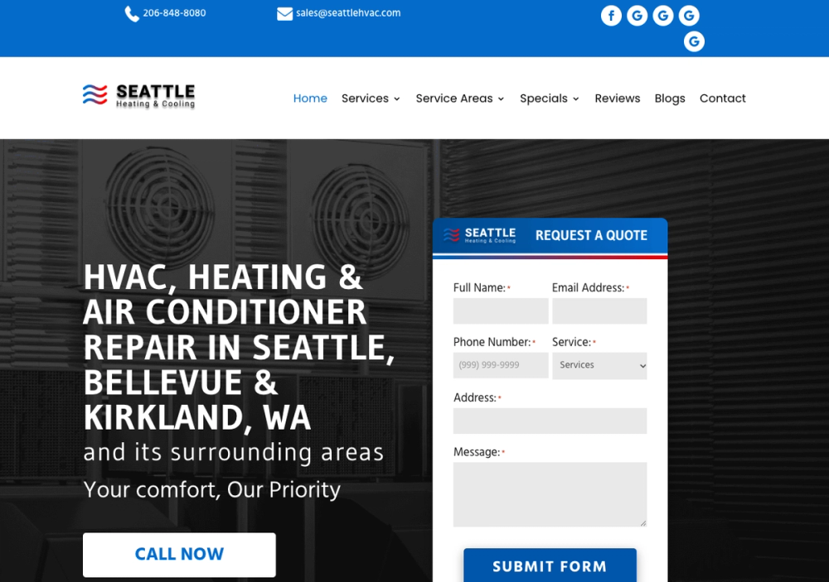Click the Address input field
This screenshot has width=829, height=582.
click(x=550, y=421)
